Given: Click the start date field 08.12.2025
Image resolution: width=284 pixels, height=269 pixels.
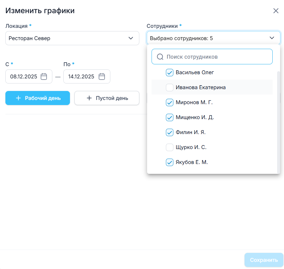Looking at the screenshot, I should tap(24, 77).
